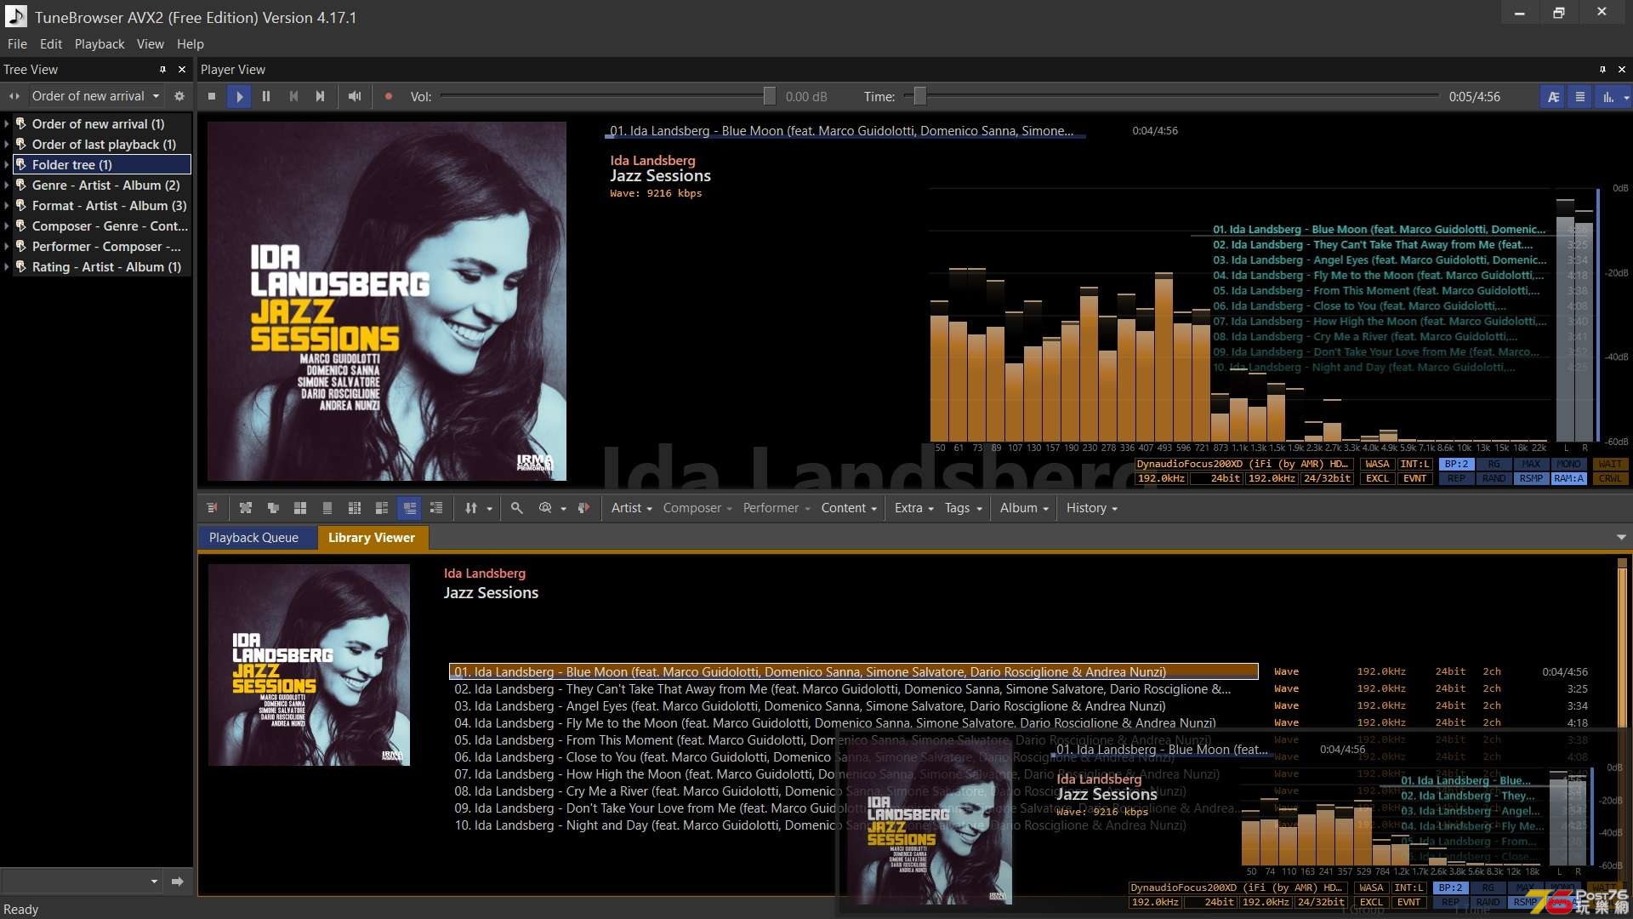The image size is (1633, 919).
Task: Click the EXCL exclusive mode label
Action: click(1377, 478)
